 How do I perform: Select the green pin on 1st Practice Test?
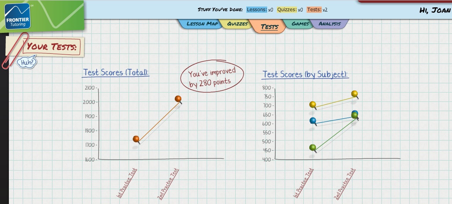pos(313,147)
